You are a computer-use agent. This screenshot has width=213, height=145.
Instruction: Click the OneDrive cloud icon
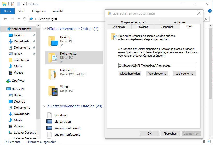(9, 81)
